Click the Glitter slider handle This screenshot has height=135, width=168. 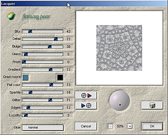(50, 100)
